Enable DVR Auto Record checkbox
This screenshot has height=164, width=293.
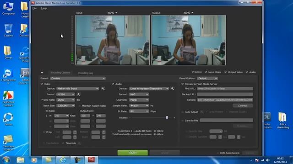[218, 153]
